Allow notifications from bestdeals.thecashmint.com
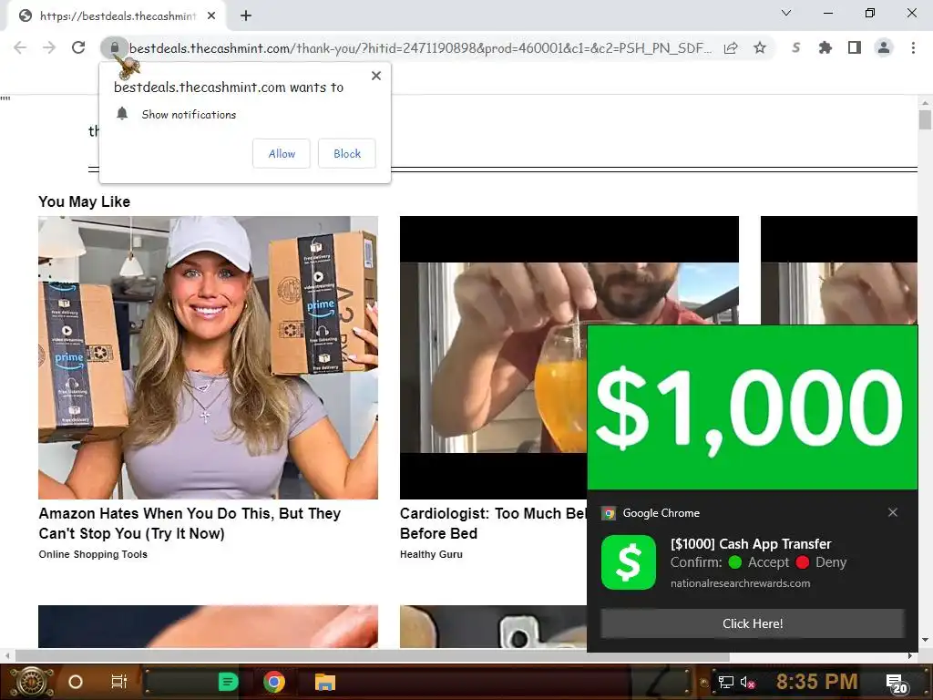The width and height of the screenshot is (933, 700). (282, 153)
